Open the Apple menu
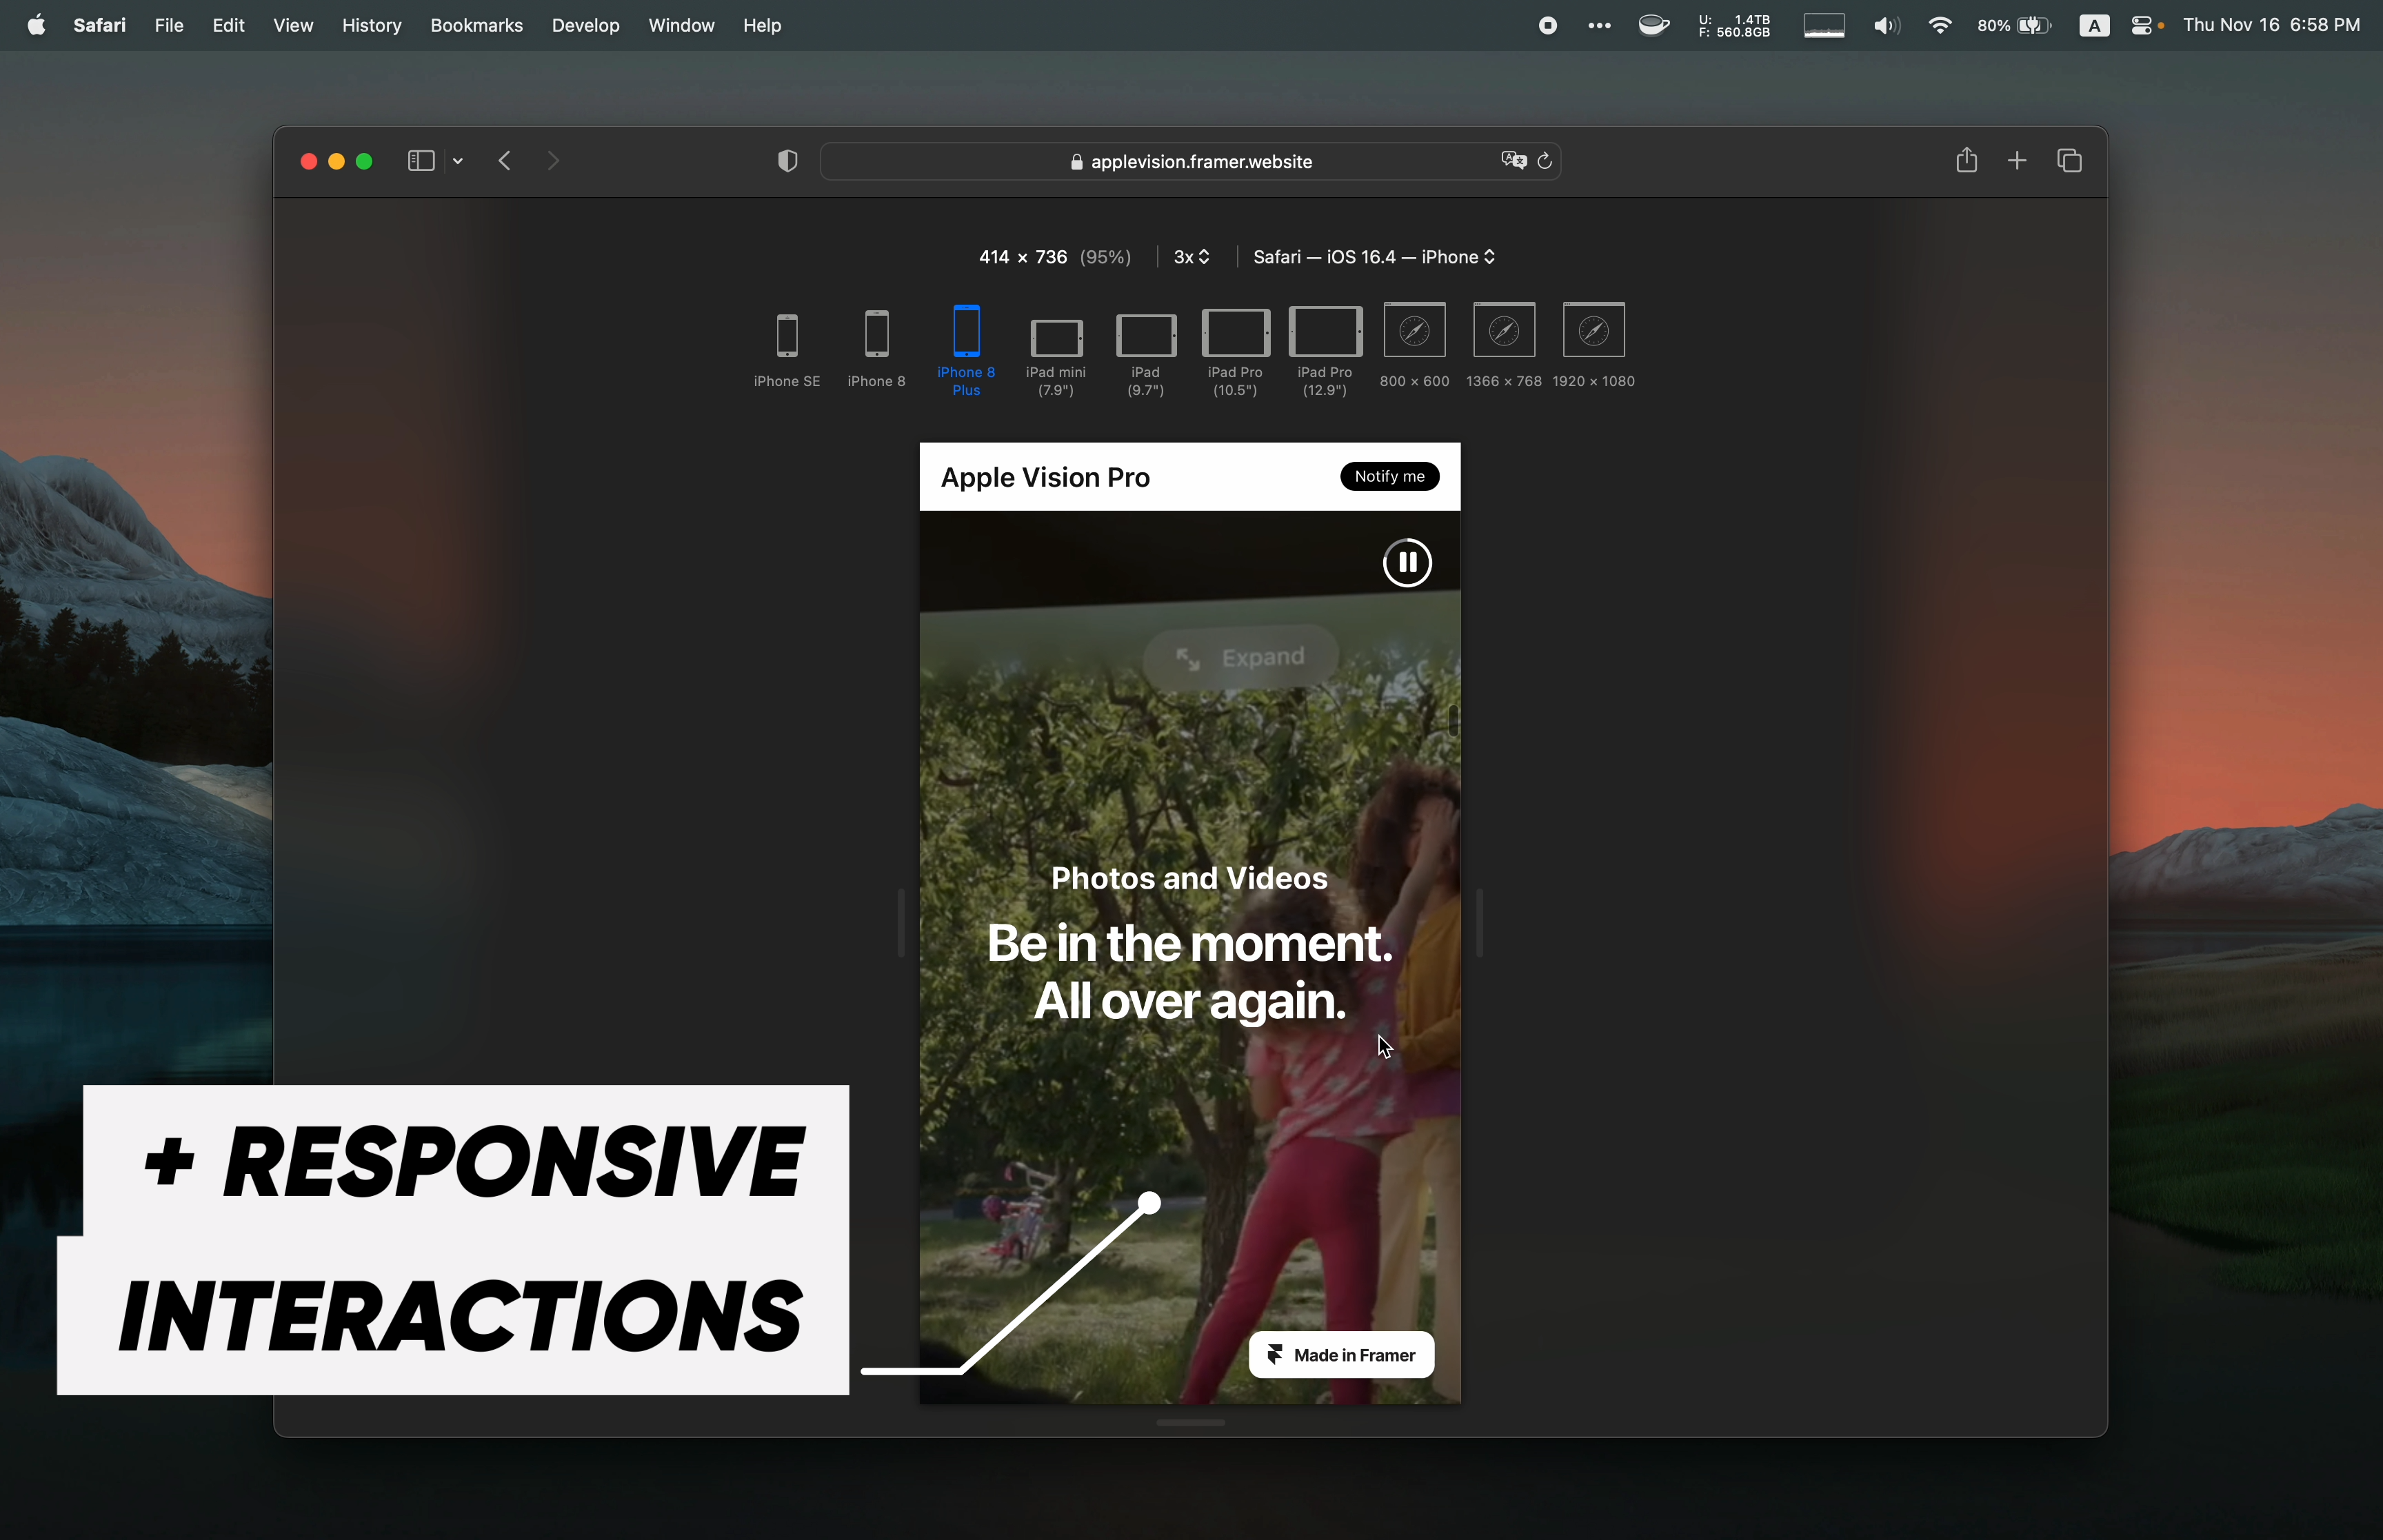The image size is (2383, 1540). [36, 25]
